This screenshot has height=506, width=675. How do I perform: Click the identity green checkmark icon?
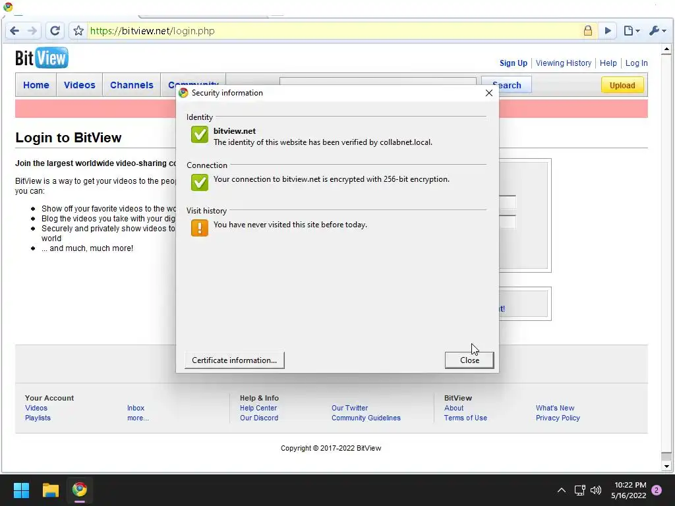[199, 134]
